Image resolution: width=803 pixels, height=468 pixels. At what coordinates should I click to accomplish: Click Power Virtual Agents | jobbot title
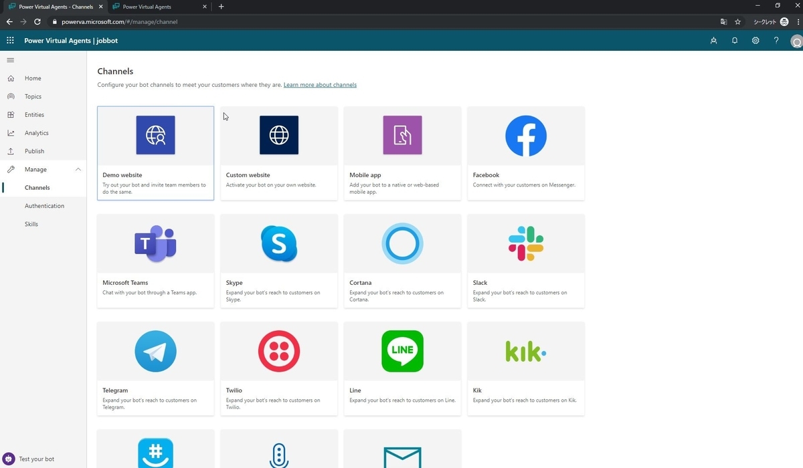click(x=71, y=40)
